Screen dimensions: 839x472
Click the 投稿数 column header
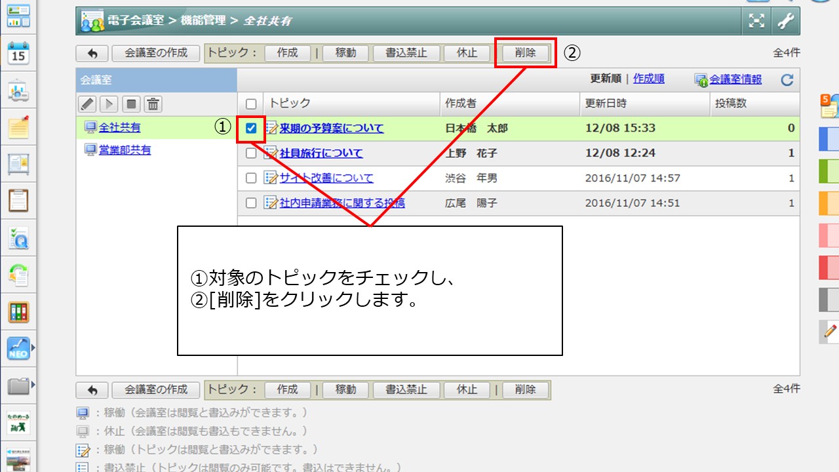click(x=731, y=104)
